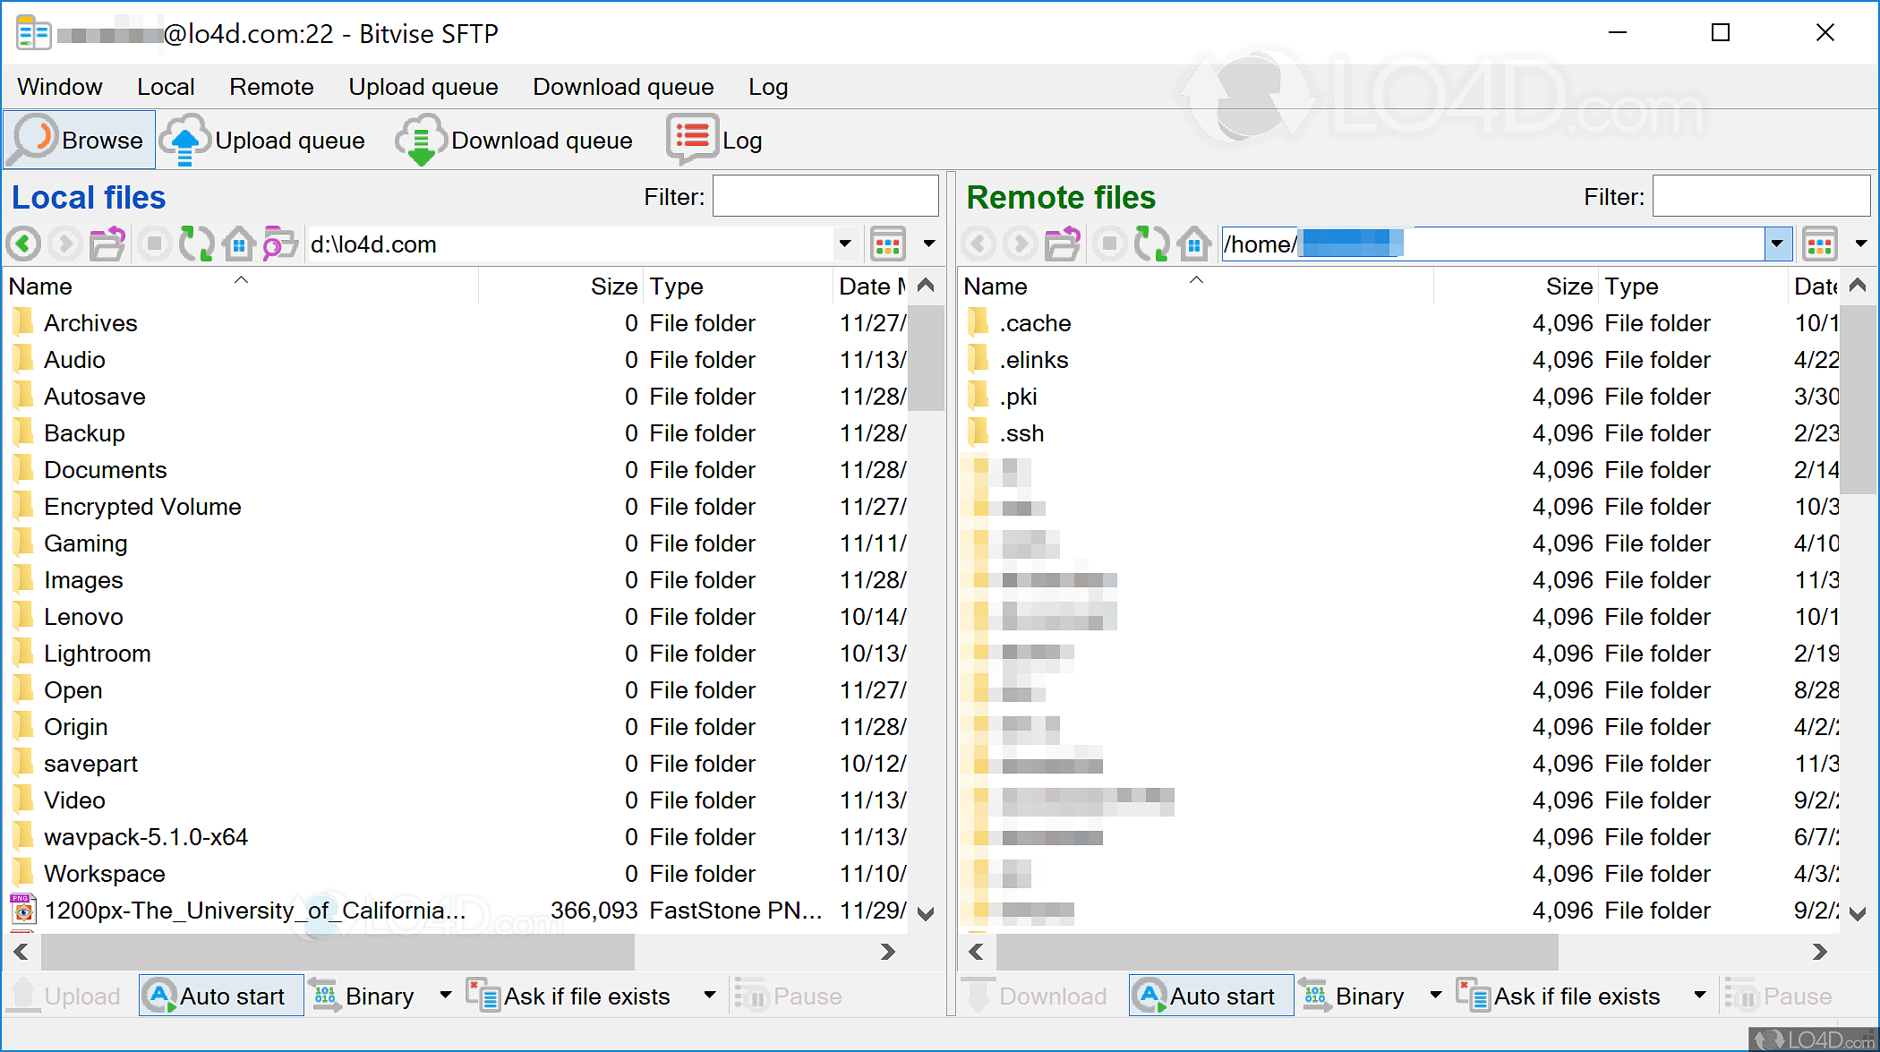Go back in remote files navigation
Screen dimensions: 1880x1052
coord(978,244)
